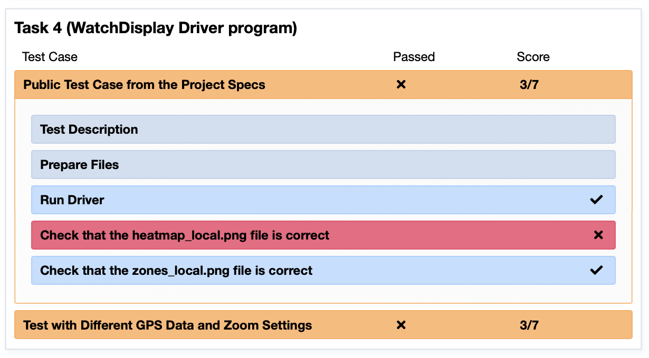649x358 pixels.
Task: Click the Score column header
Action: 533,57
